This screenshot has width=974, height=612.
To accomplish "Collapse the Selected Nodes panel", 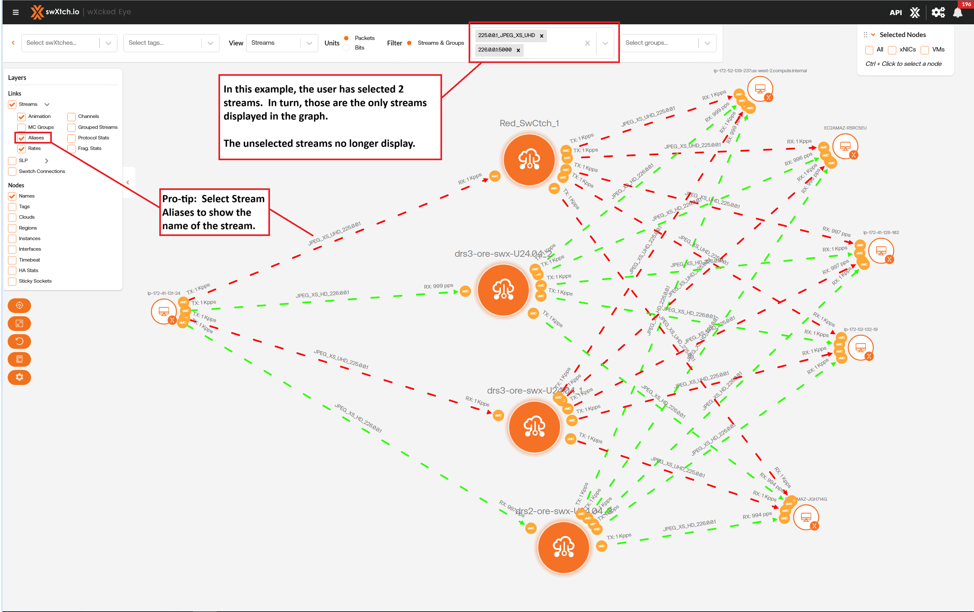I will coord(873,35).
